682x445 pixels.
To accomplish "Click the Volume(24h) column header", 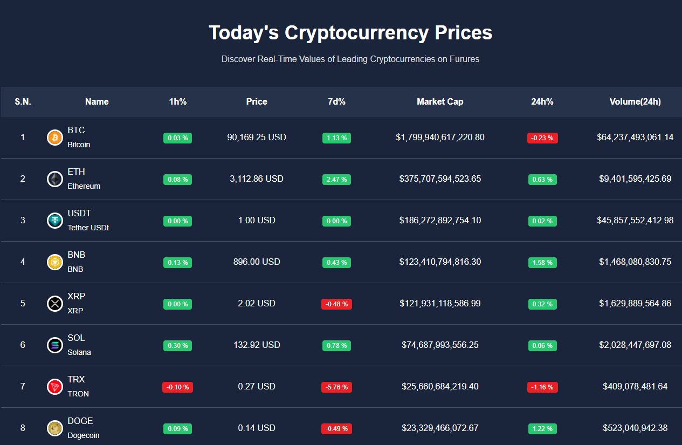I will pos(635,101).
